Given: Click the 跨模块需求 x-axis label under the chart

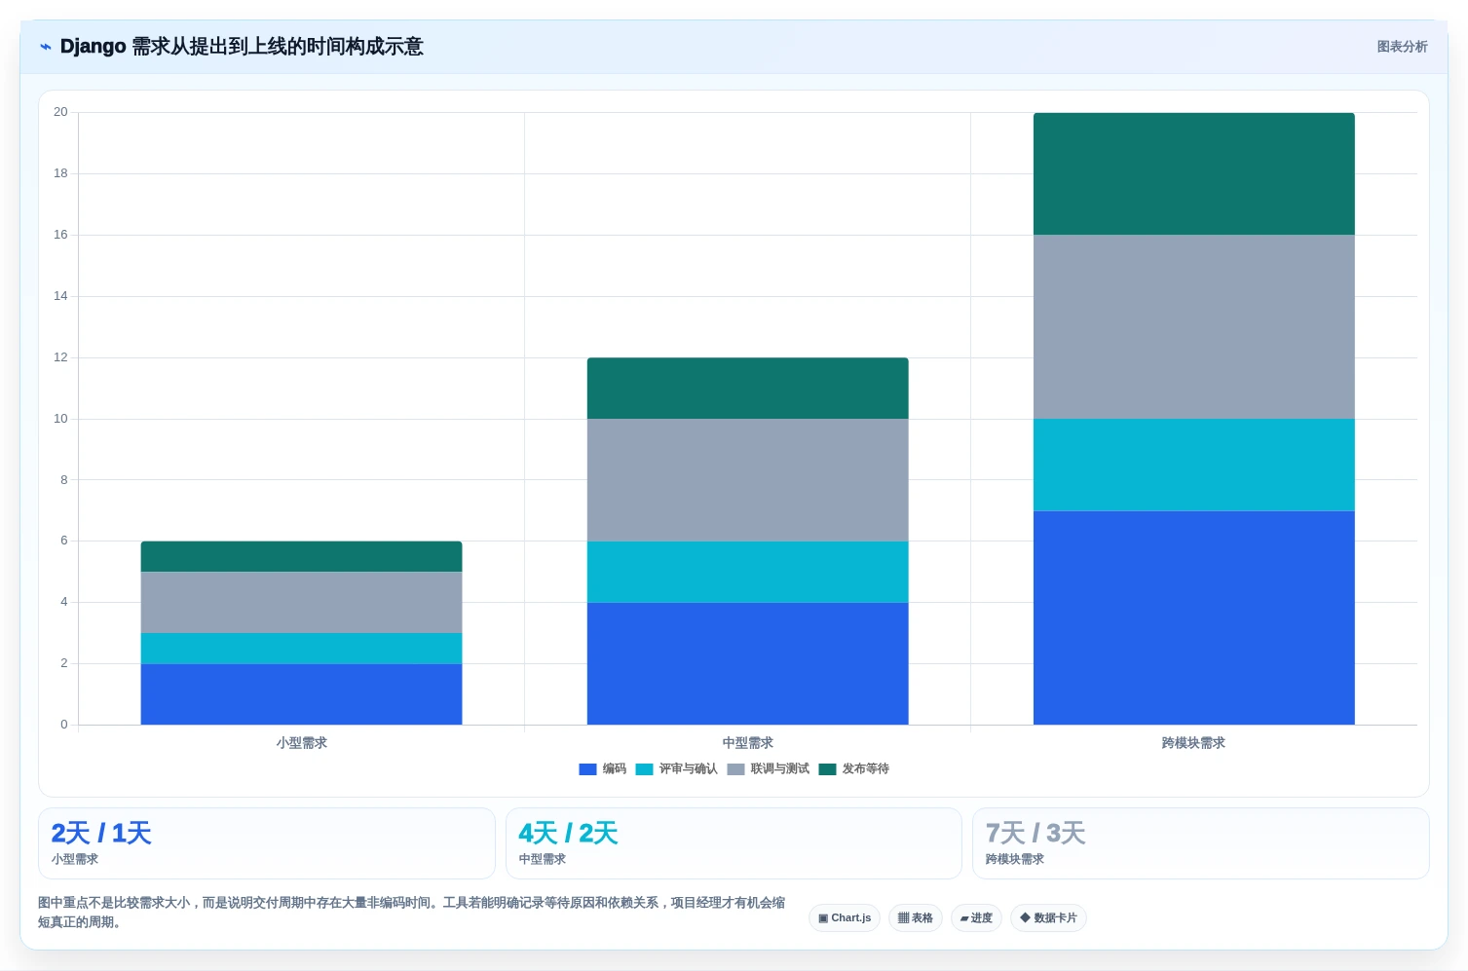Looking at the screenshot, I should pyautogui.click(x=1193, y=743).
